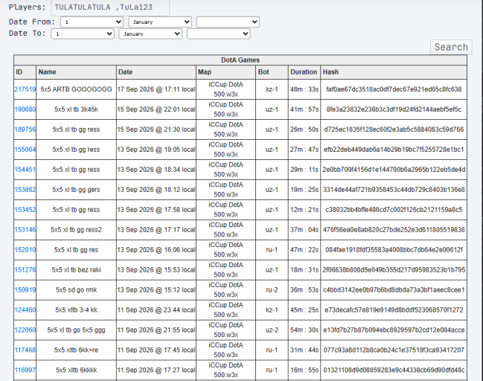This screenshot has width=483, height=381.
Task: Click bot cell uz-2
Action: [272, 330]
